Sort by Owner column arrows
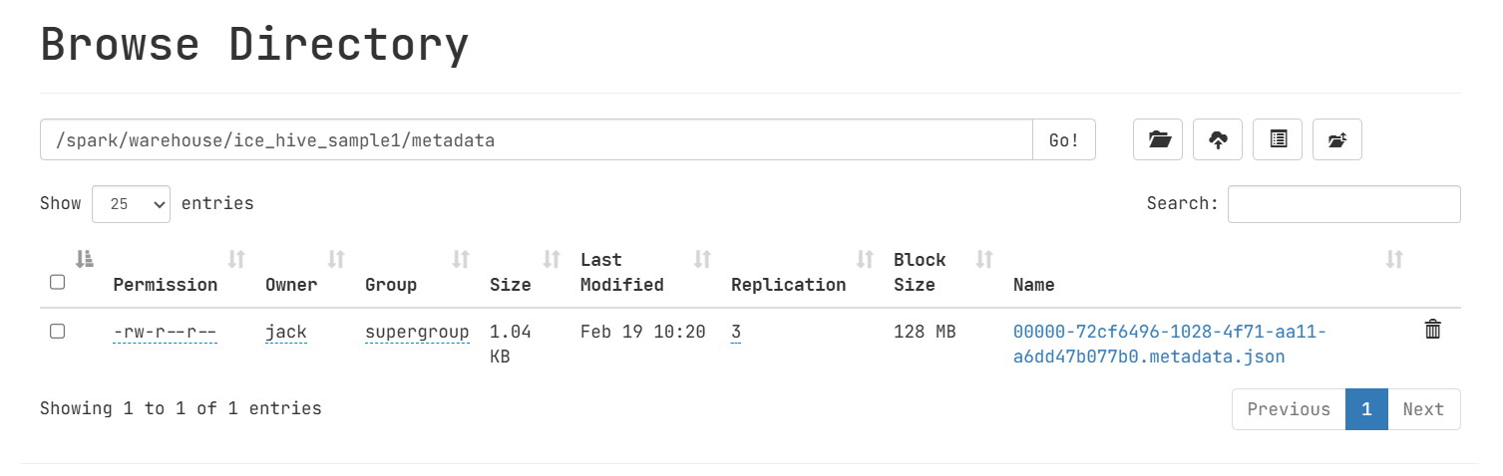 pos(336,260)
